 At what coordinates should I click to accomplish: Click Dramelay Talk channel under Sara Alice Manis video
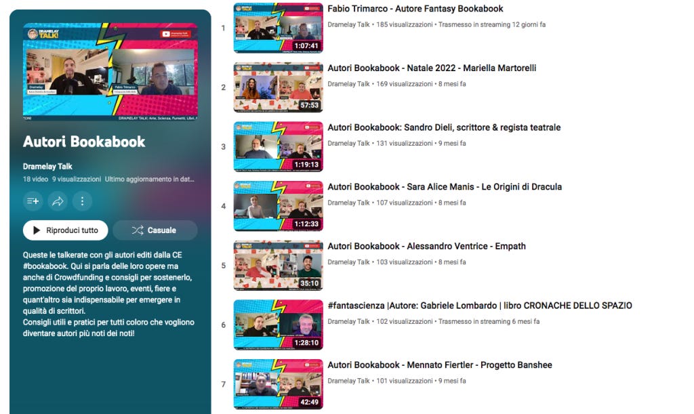coord(348,203)
